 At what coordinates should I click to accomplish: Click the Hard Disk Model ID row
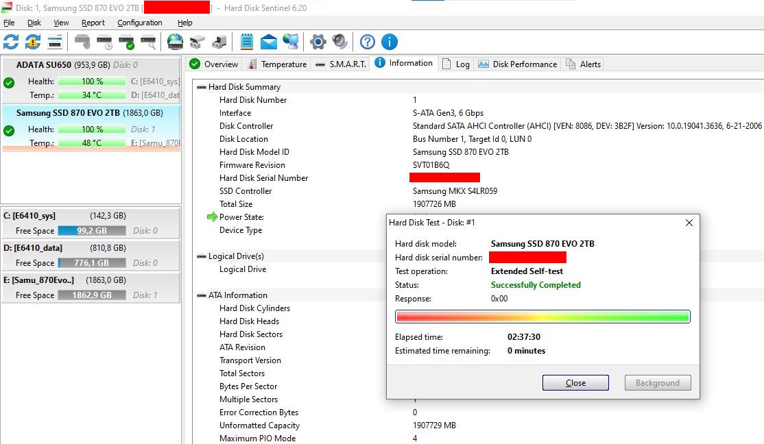pyautogui.click(x=477, y=152)
